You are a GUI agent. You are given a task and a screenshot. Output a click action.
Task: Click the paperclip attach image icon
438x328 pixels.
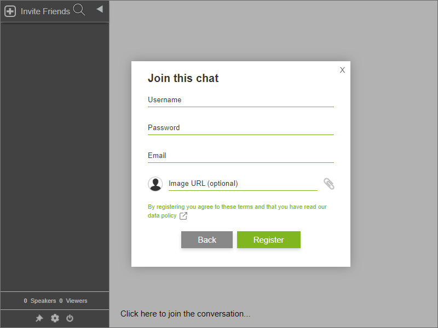click(x=328, y=184)
